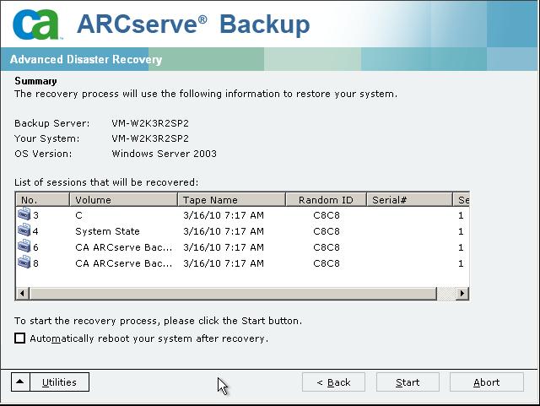
Task: Go back with the Back button
Action: point(333,382)
